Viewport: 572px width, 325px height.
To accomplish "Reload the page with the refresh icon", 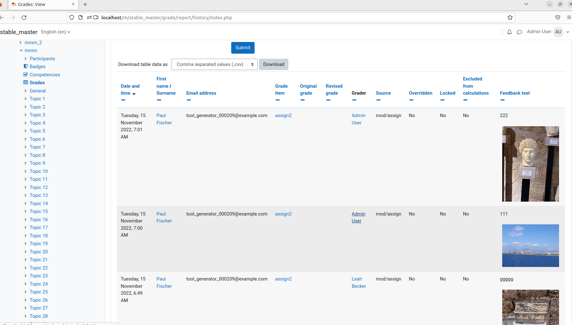I will (x=24, y=17).
